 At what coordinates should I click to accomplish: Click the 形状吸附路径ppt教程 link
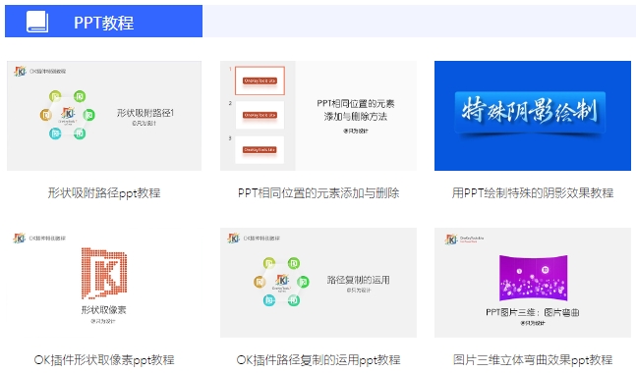pos(104,193)
